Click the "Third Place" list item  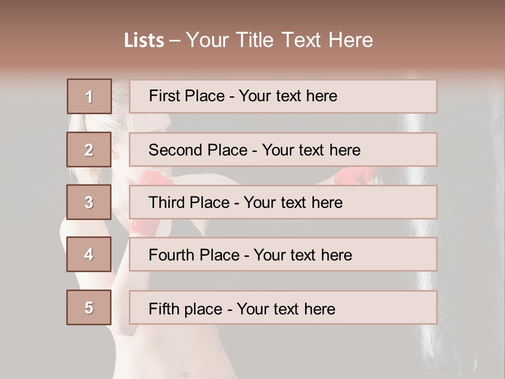[283, 202]
